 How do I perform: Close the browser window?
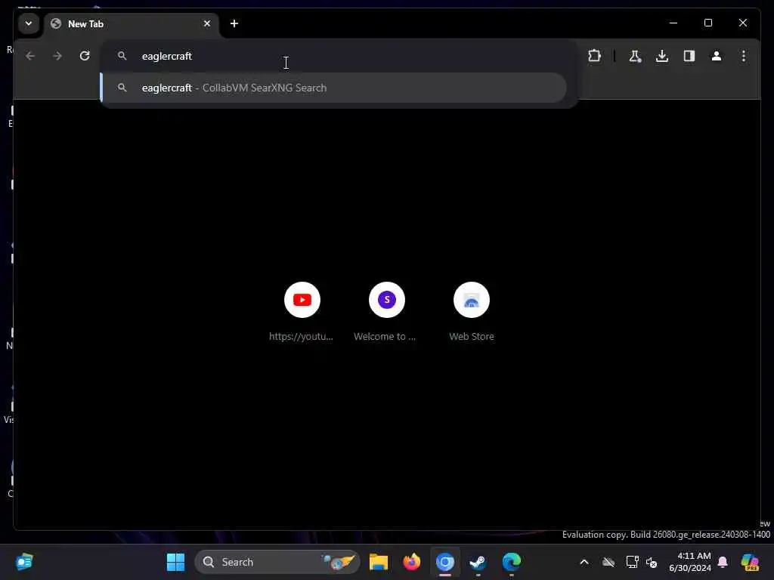point(743,23)
